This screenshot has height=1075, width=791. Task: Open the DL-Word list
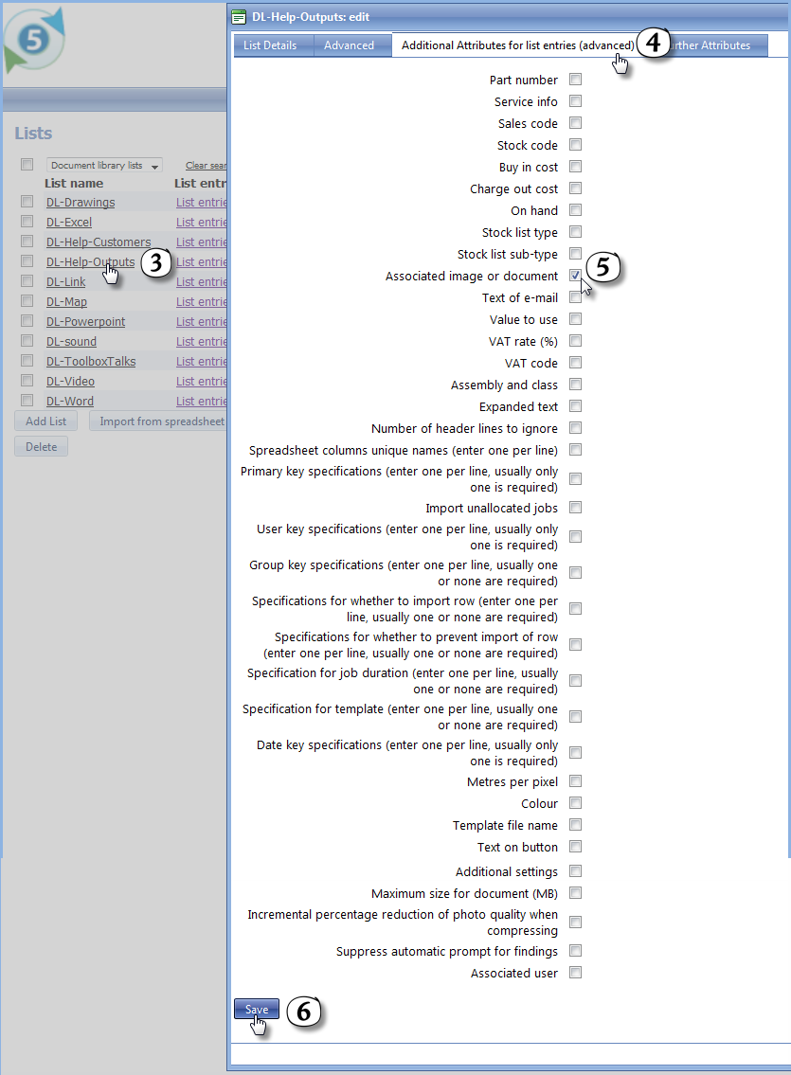(70, 401)
